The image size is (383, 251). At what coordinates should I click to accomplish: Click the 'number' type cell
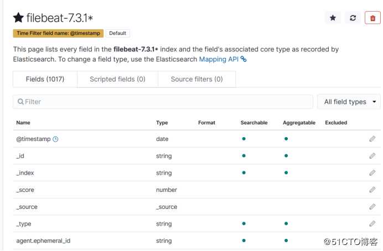(x=167, y=190)
